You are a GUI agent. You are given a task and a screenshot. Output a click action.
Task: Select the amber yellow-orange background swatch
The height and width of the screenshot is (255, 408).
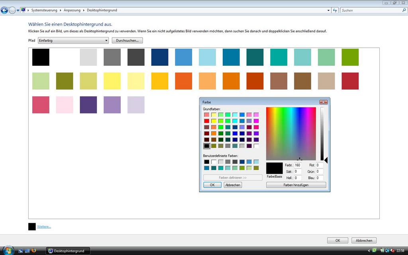click(x=160, y=81)
